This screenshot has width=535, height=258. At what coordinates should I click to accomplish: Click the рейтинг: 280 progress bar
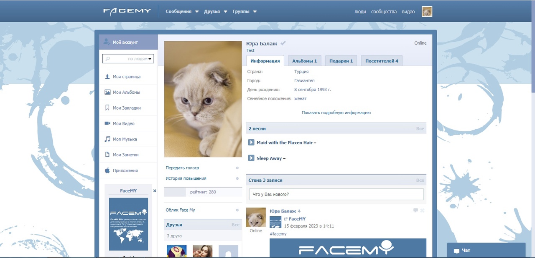pyautogui.click(x=203, y=192)
